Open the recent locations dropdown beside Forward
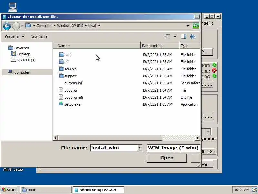 point(22,26)
